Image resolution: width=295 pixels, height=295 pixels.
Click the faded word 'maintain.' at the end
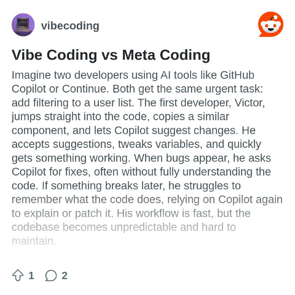pyautogui.click(x=34, y=241)
